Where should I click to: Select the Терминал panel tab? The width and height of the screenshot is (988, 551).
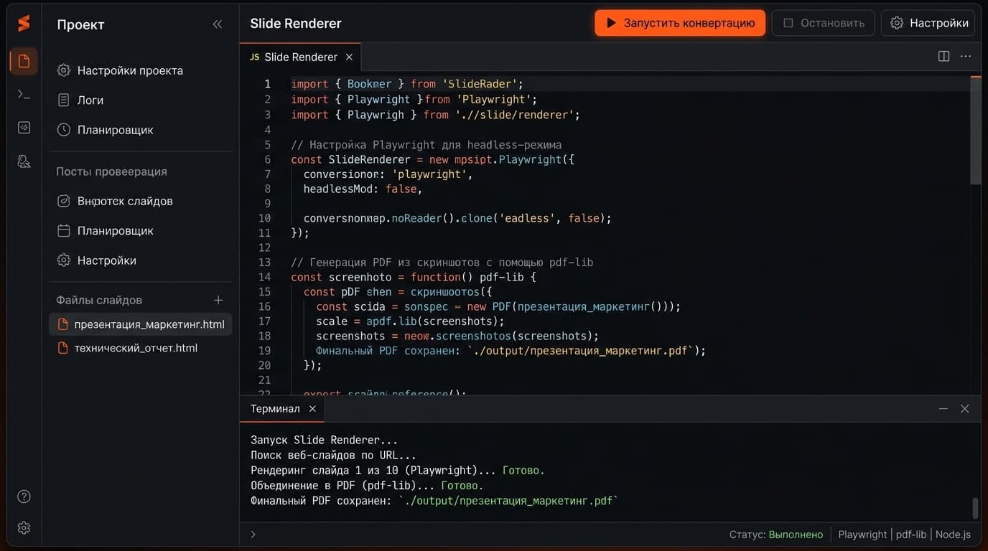[275, 408]
